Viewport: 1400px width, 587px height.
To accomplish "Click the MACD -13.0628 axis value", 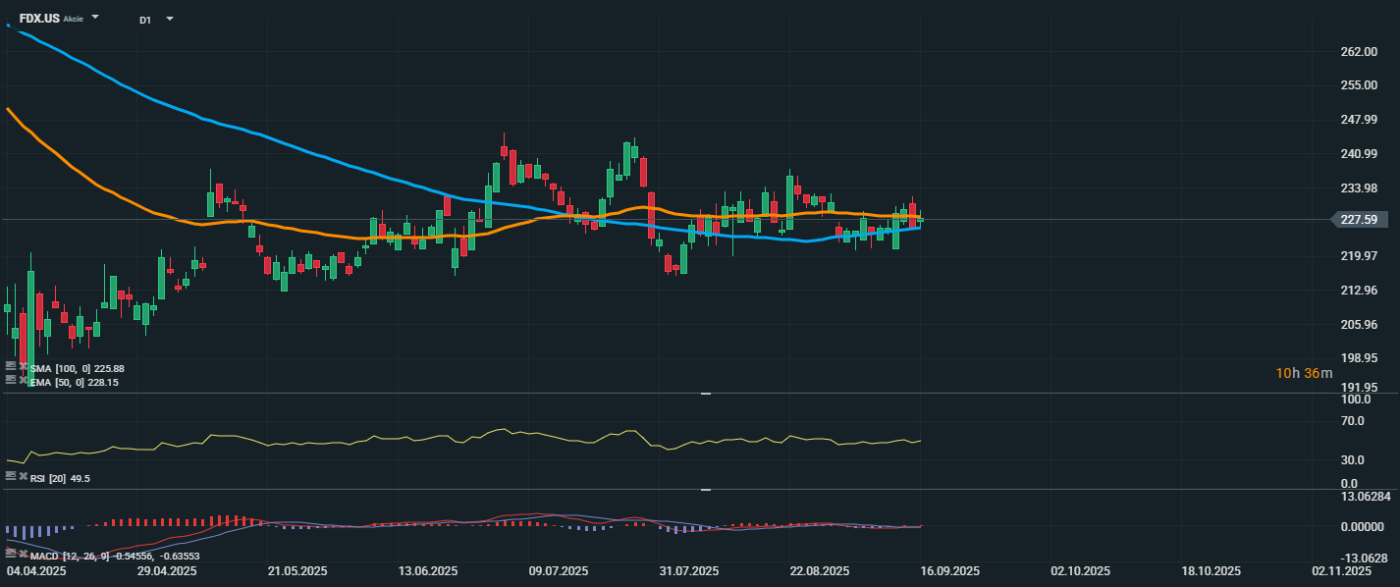I will click(1364, 559).
